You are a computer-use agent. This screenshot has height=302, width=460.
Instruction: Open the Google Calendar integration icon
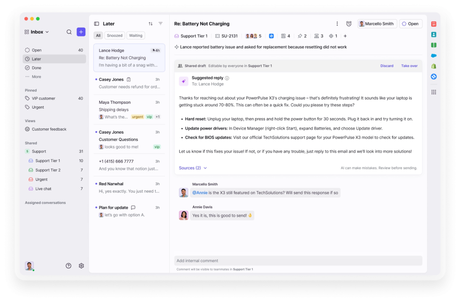(x=433, y=24)
